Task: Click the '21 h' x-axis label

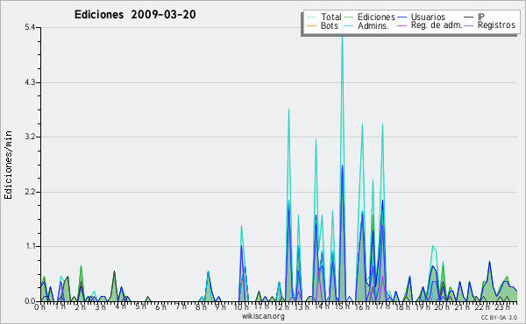Action: click(x=463, y=306)
